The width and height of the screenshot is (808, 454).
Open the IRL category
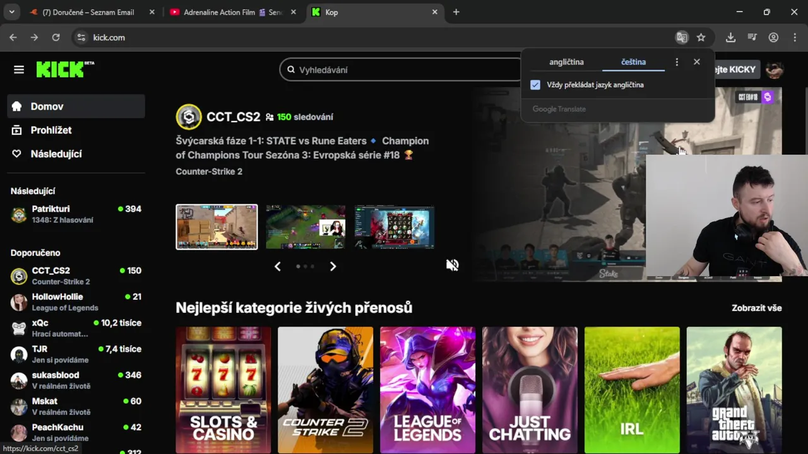[x=633, y=390]
